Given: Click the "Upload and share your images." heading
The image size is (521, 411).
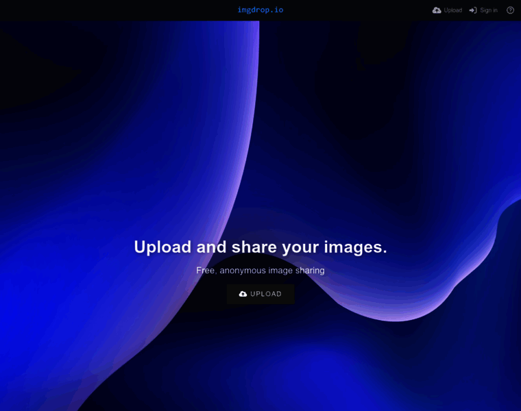Looking at the screenshot, I should pyautogui.click(x=260, y=247).
